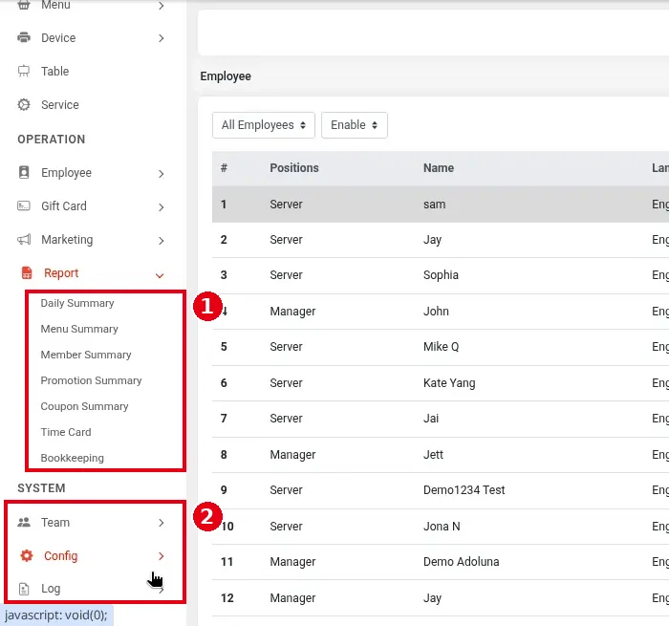The image size is (669, 626).
Task: Open the Time Card report
Action: [x=66, y=432]
